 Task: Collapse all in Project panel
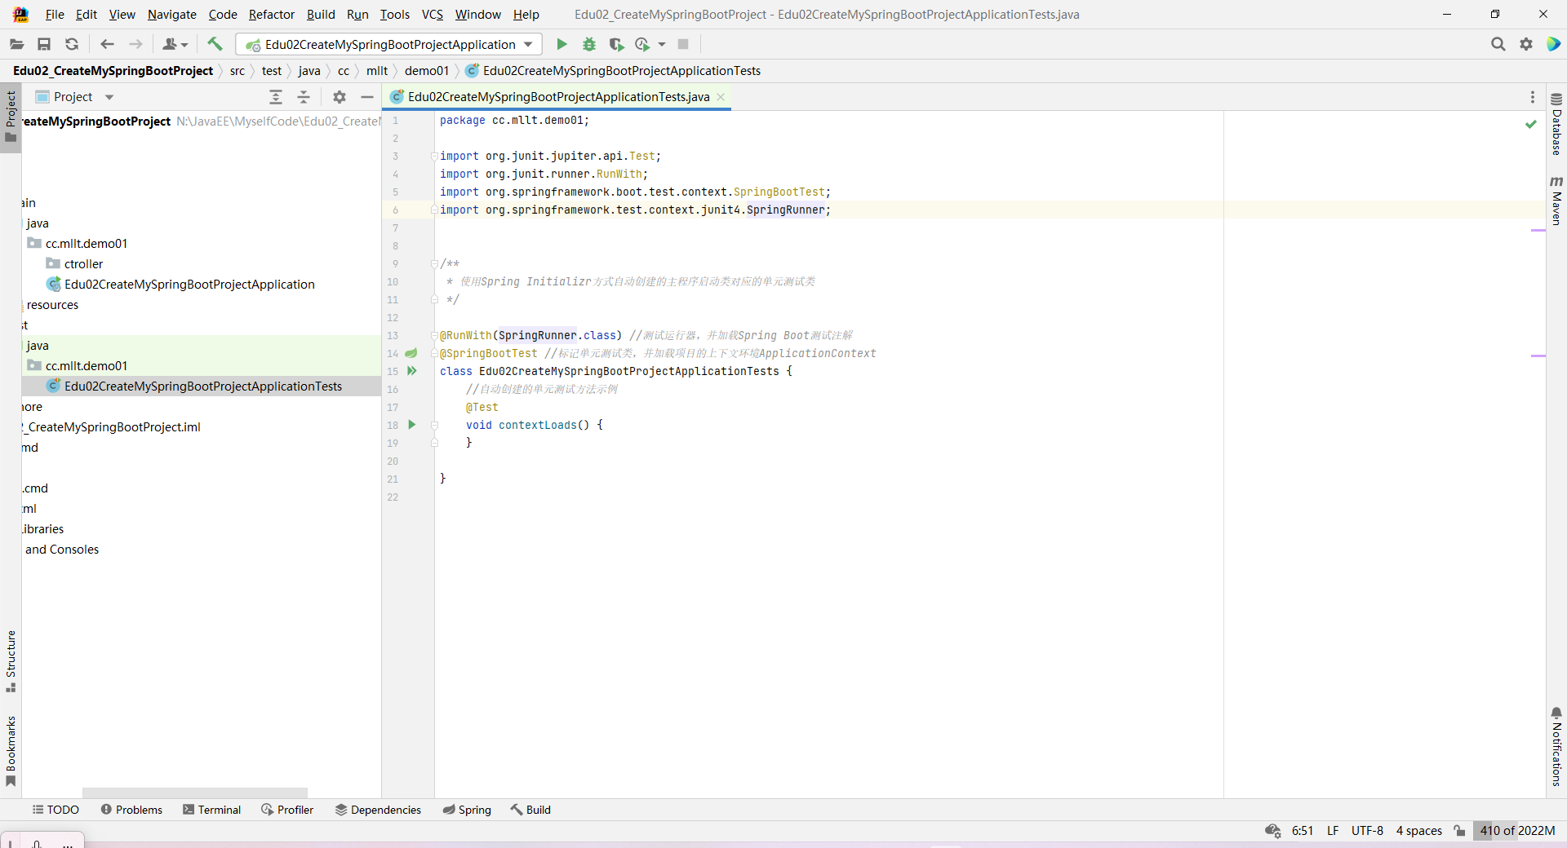304,97
